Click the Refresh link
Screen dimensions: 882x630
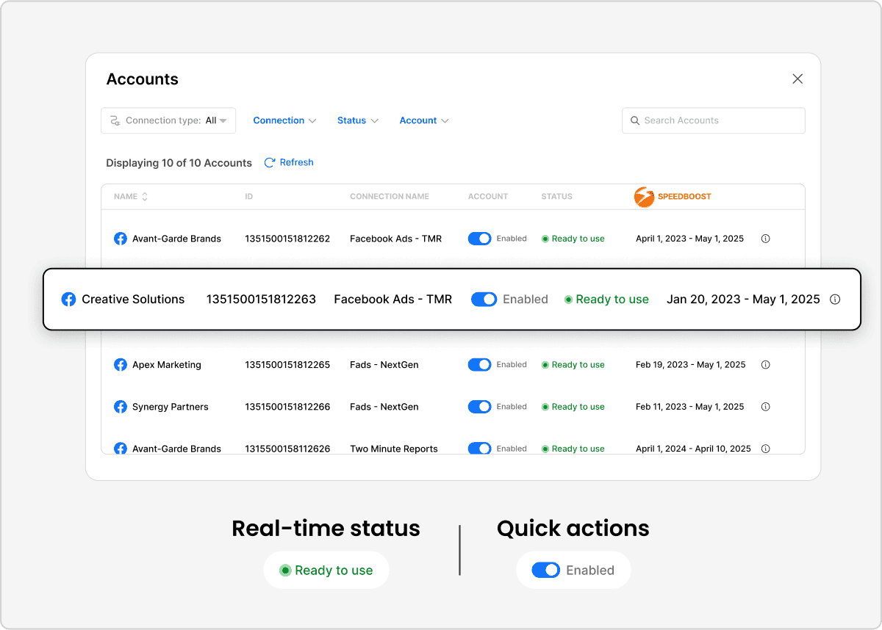tap(289, 162)
